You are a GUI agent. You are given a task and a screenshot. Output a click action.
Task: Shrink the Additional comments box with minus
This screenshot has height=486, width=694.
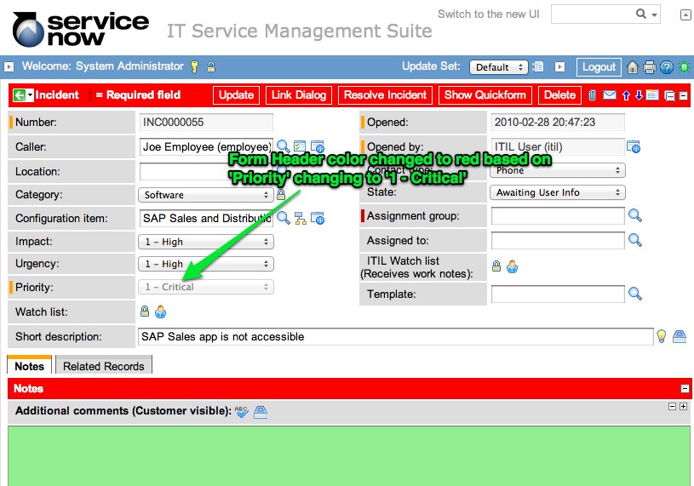[672, 406]
